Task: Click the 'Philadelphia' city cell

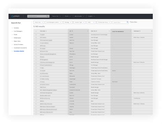Action: click(72, 54)
